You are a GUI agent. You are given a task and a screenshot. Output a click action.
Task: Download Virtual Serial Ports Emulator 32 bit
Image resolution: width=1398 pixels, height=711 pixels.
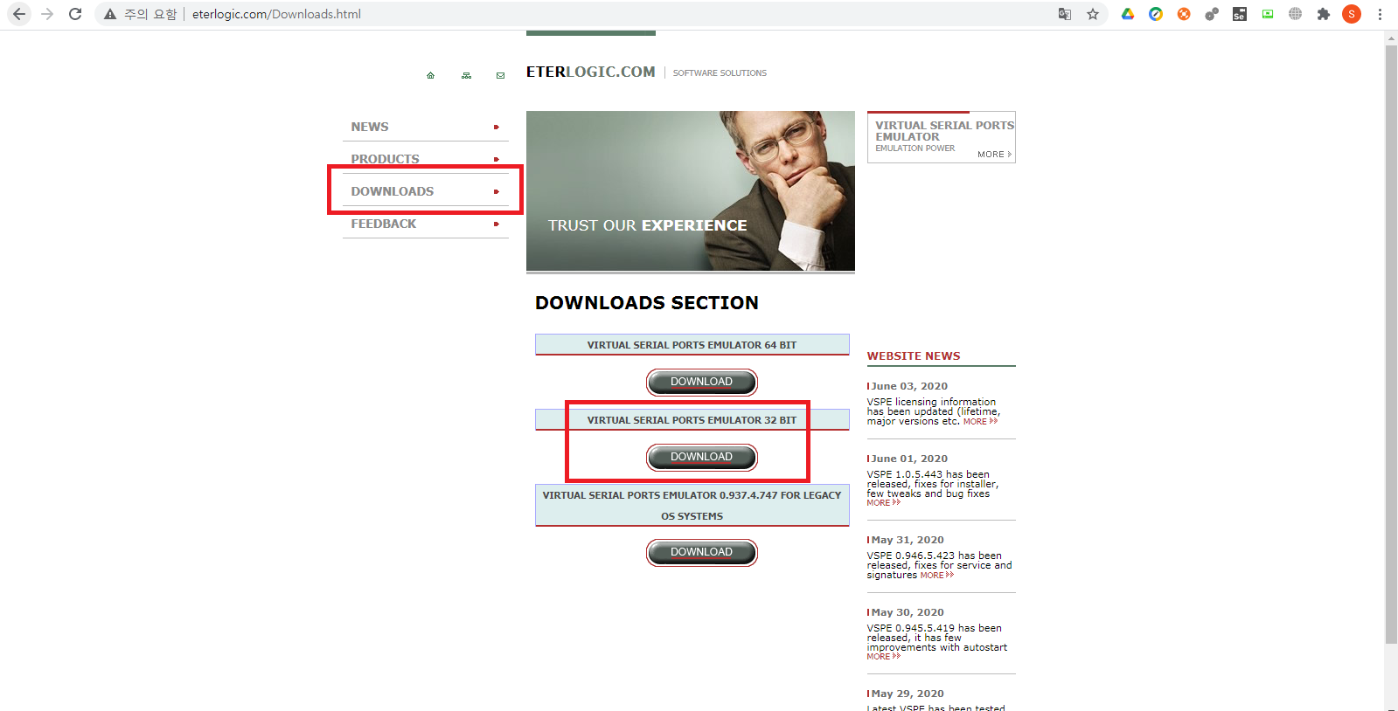701,457
